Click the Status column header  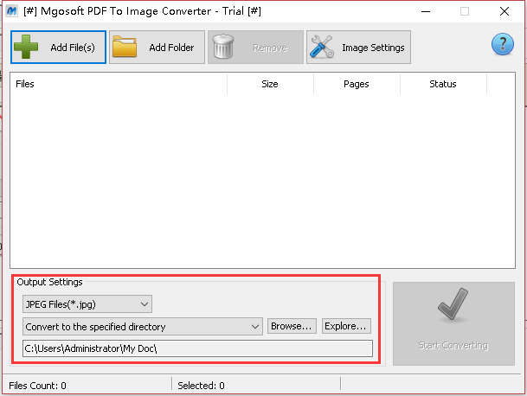(443, 84)
